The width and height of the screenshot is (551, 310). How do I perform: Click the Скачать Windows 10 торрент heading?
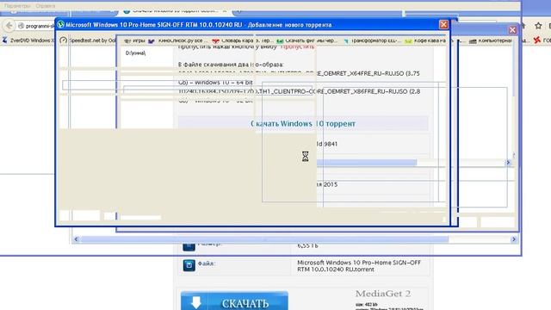pyautogui.click(x=303, y=124)
